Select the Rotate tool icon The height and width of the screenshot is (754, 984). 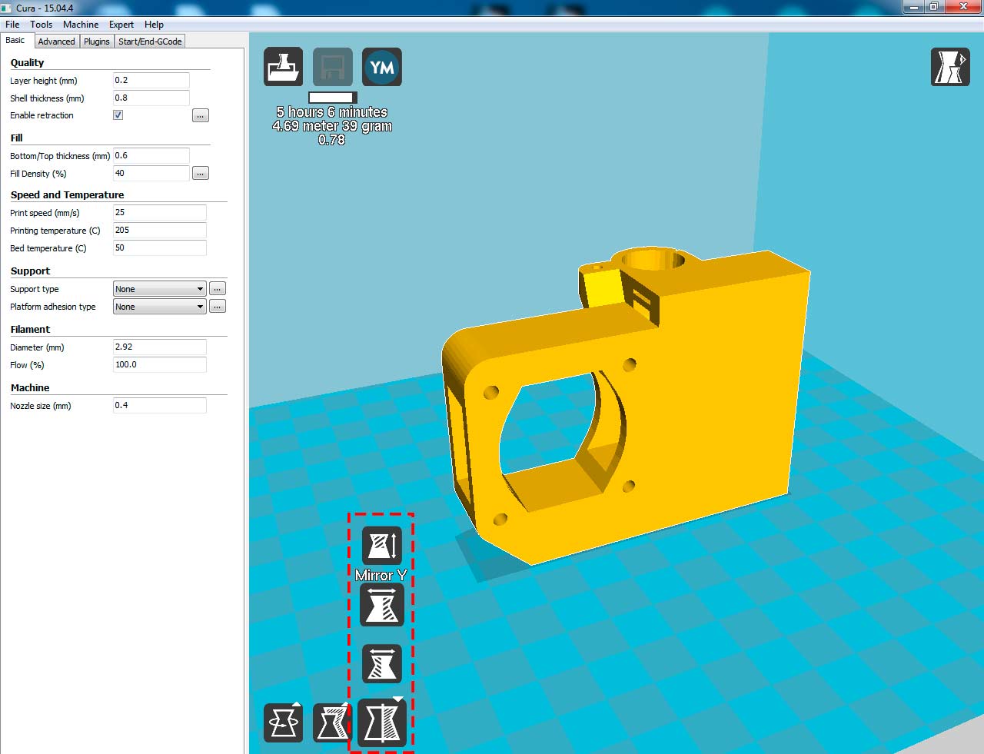point(283,722)
